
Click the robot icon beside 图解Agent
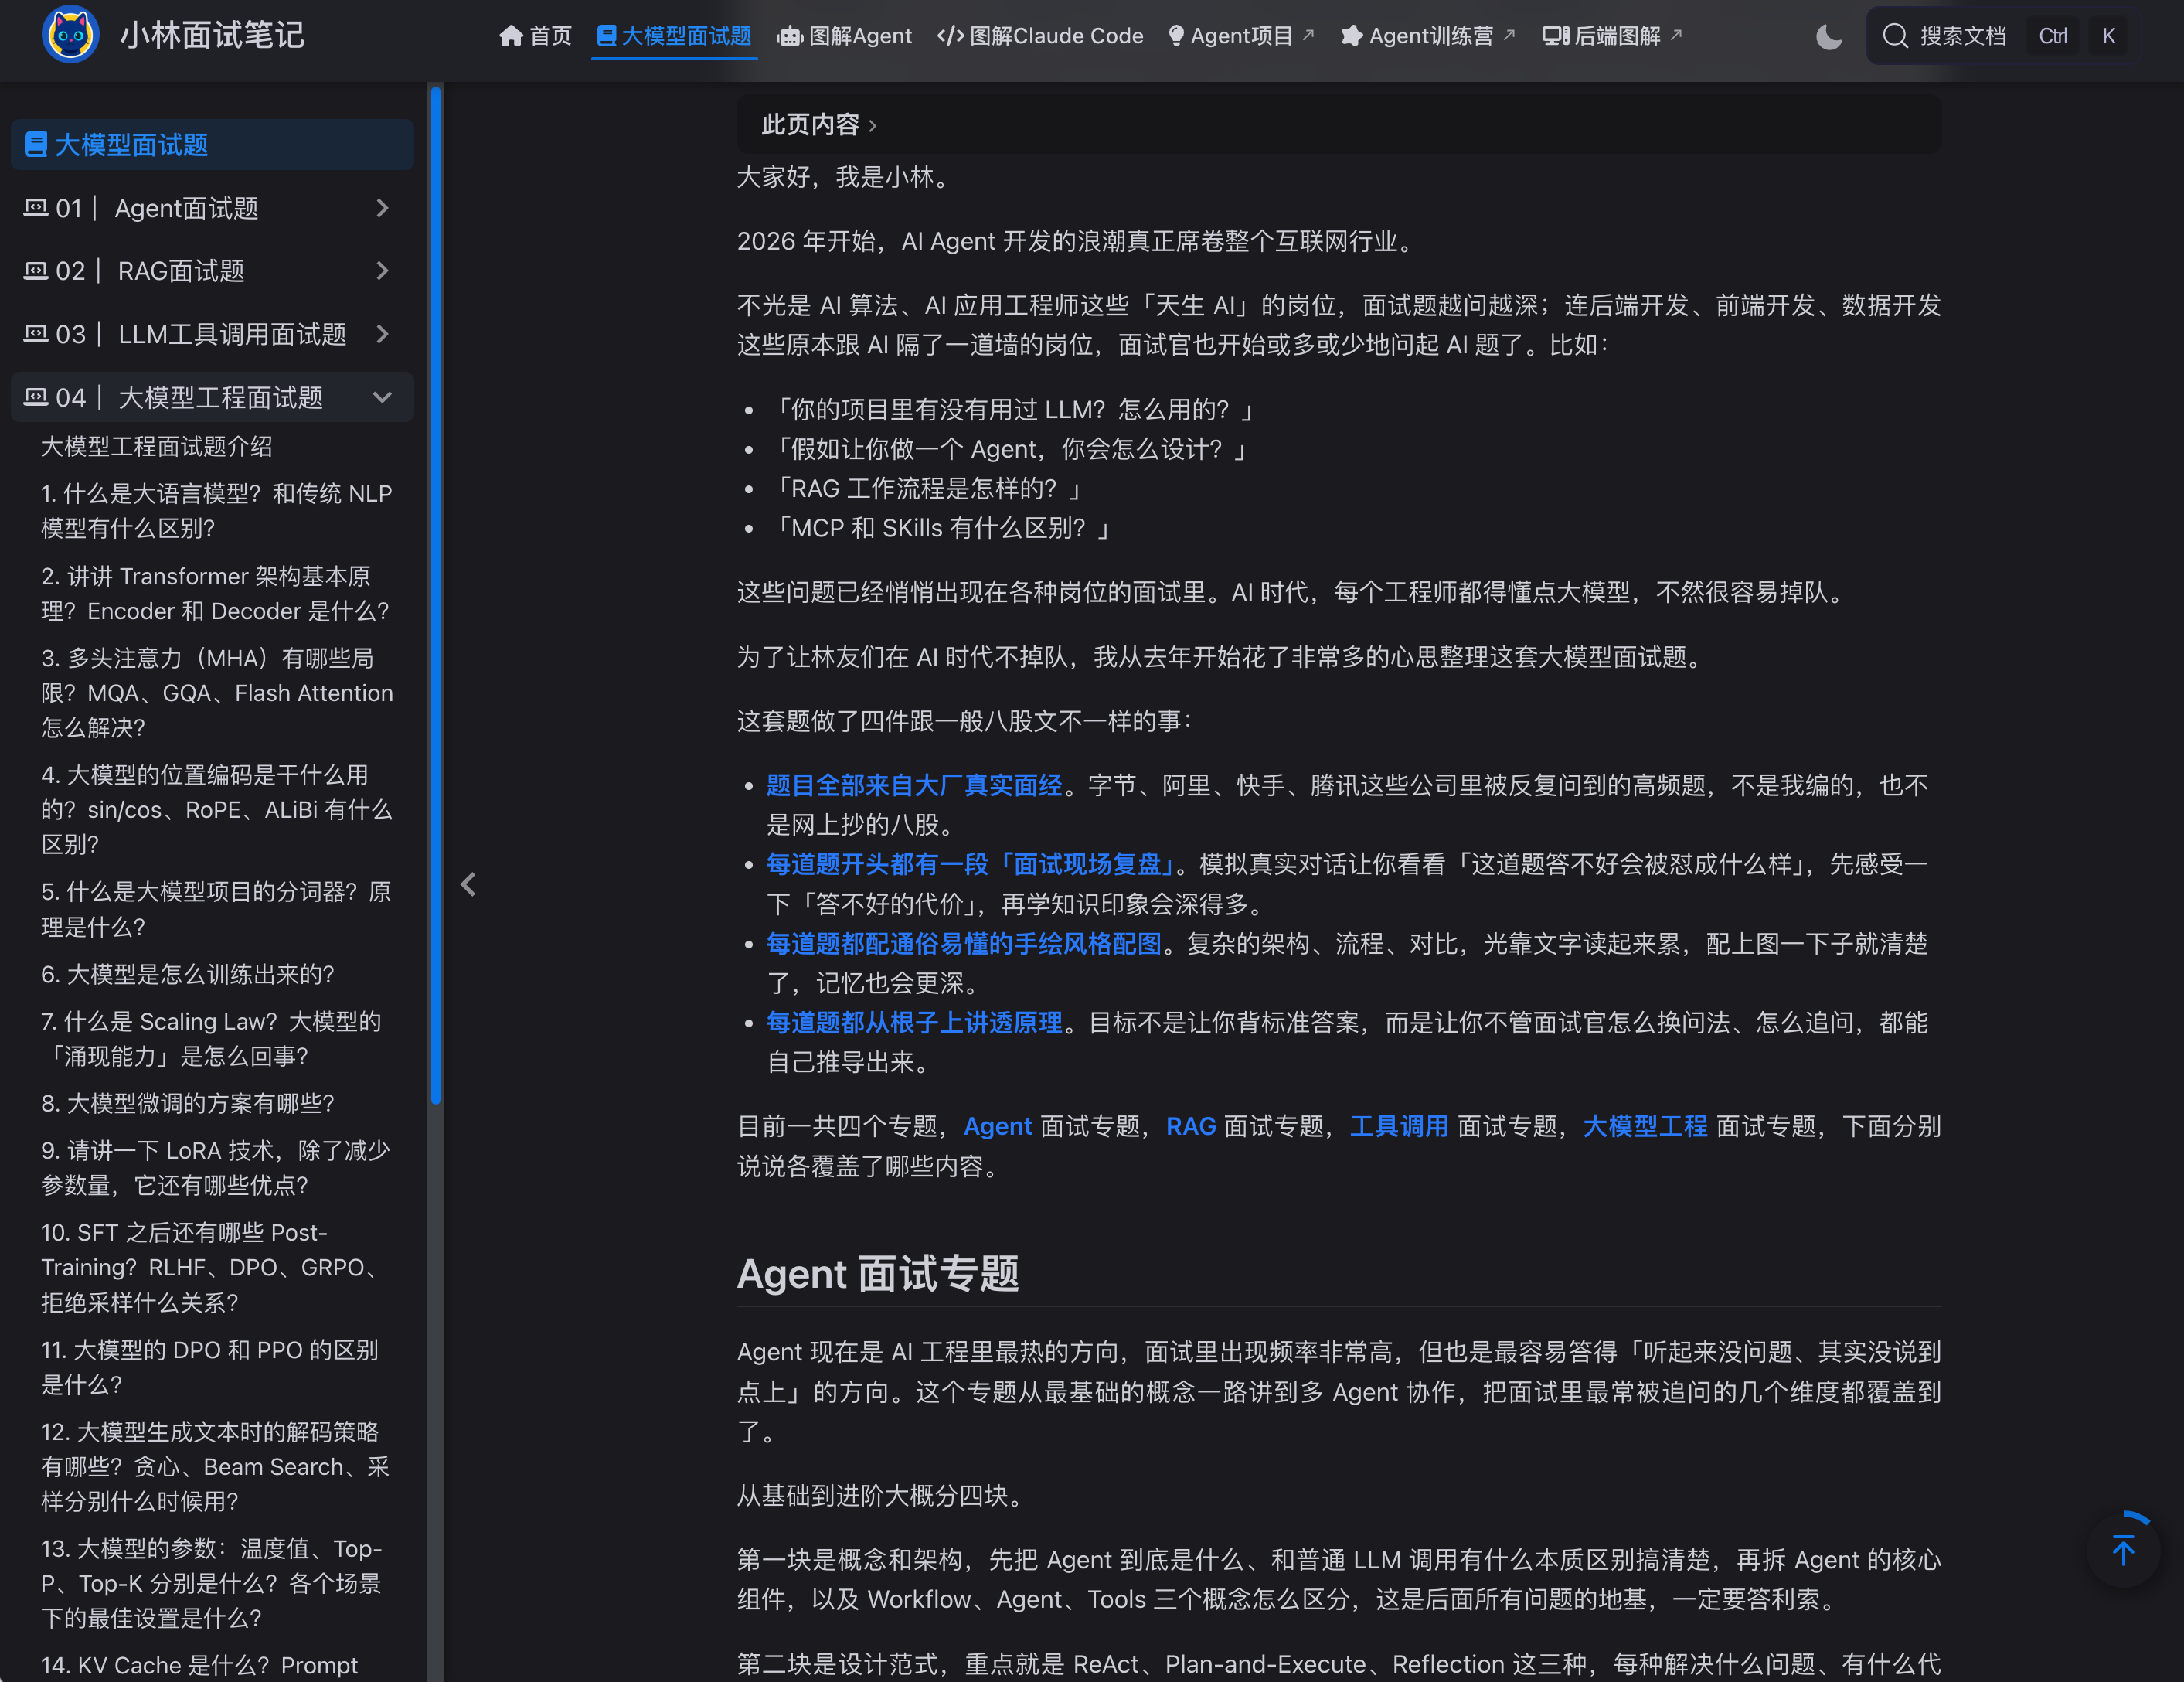790,37
